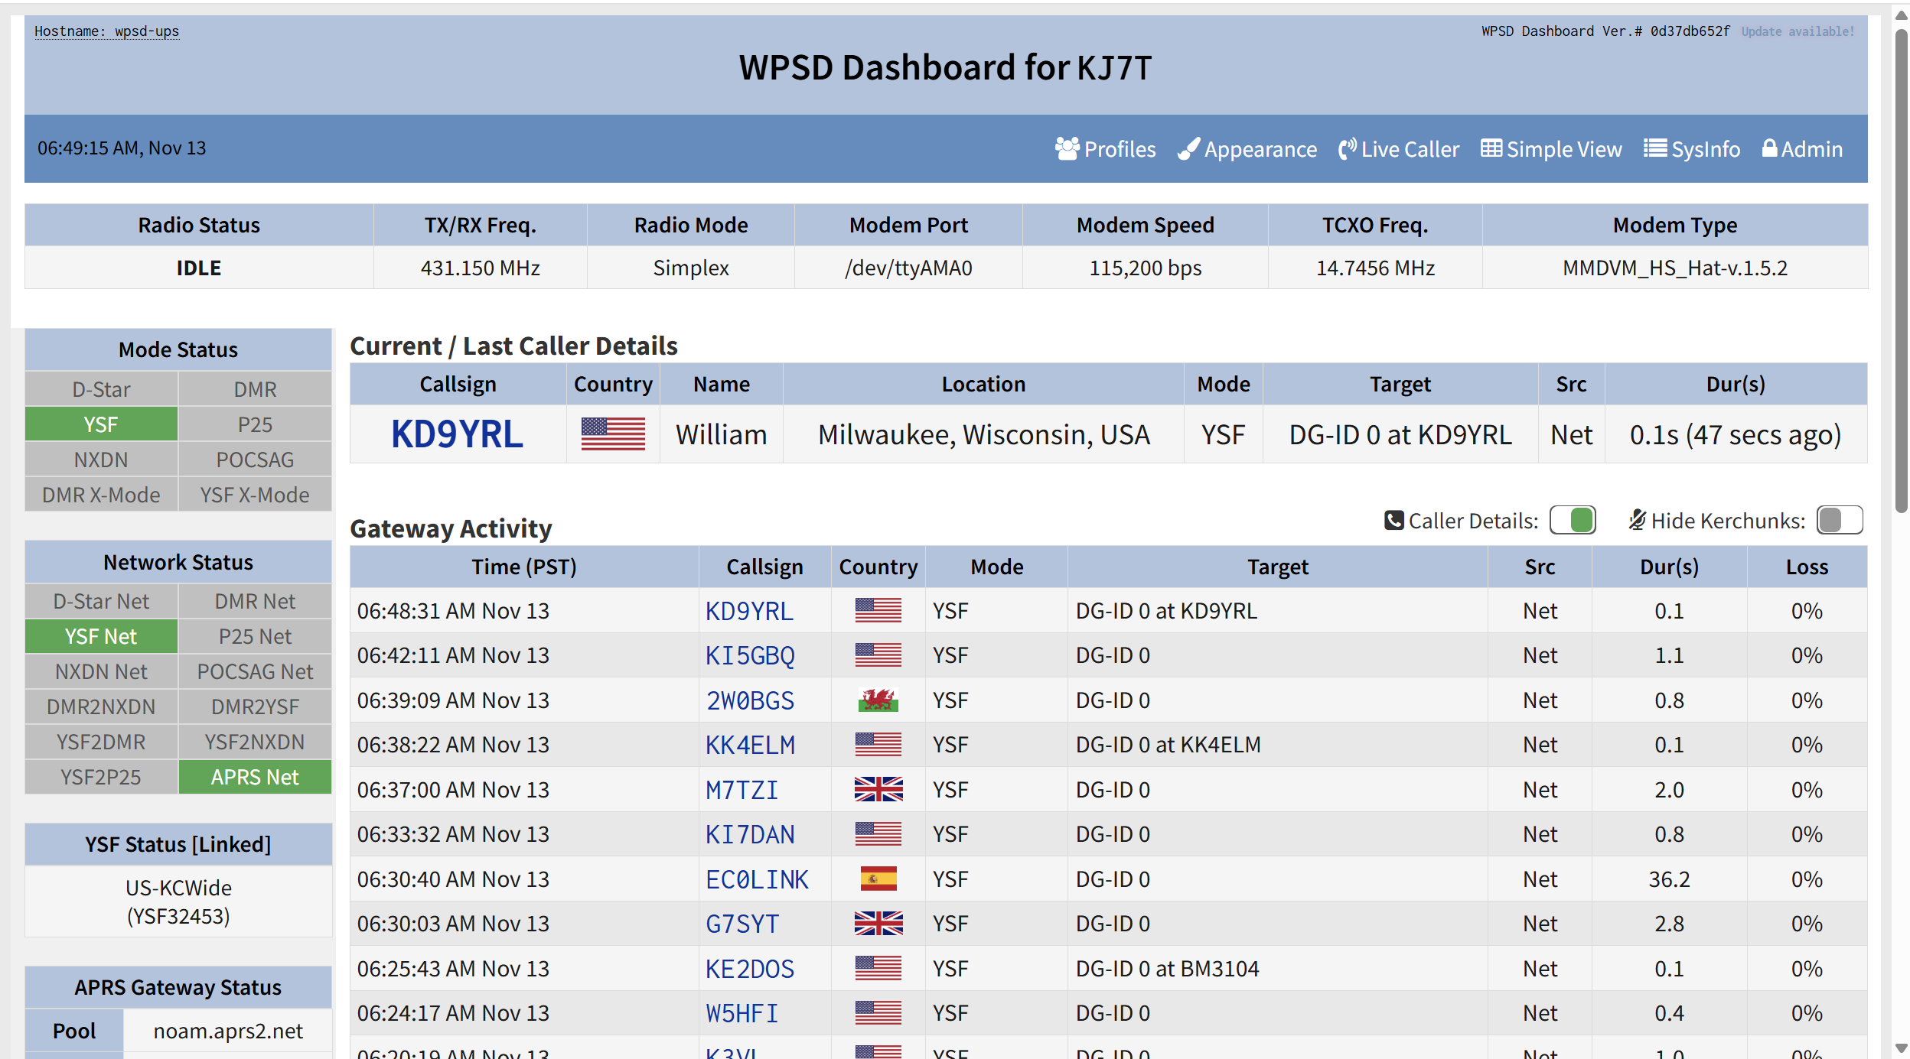
Task: Click the Hostname wpsd-ups label
Action: [106, 31]
